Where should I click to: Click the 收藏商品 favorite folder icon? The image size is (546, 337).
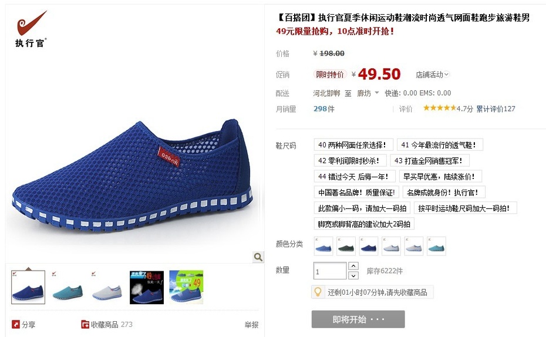85,325
